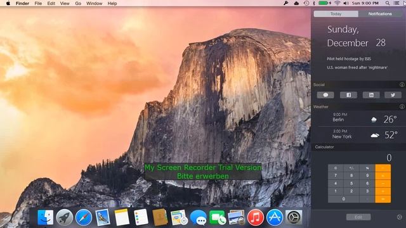Open the Window menu
This screenshot has width=406, height=228.
click(94, 3)
